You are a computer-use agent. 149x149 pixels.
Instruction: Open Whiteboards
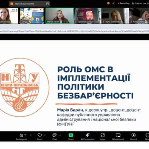click(118, 137)
